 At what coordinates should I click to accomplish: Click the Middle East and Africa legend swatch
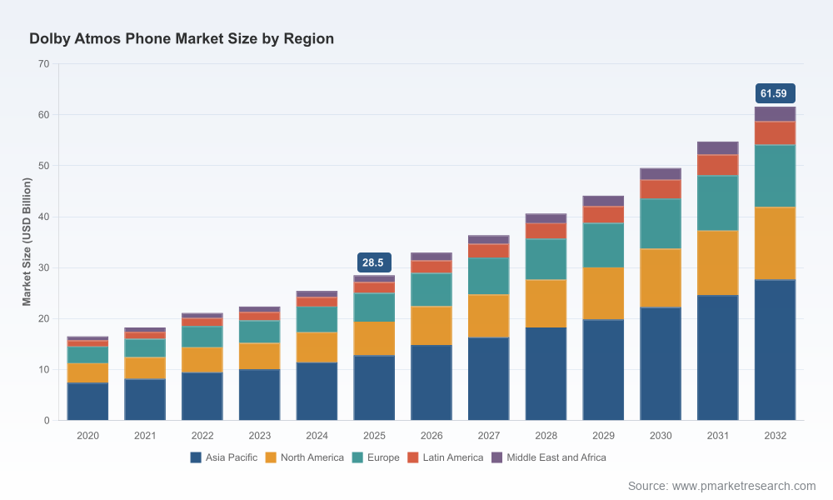(x=496, y=457)
